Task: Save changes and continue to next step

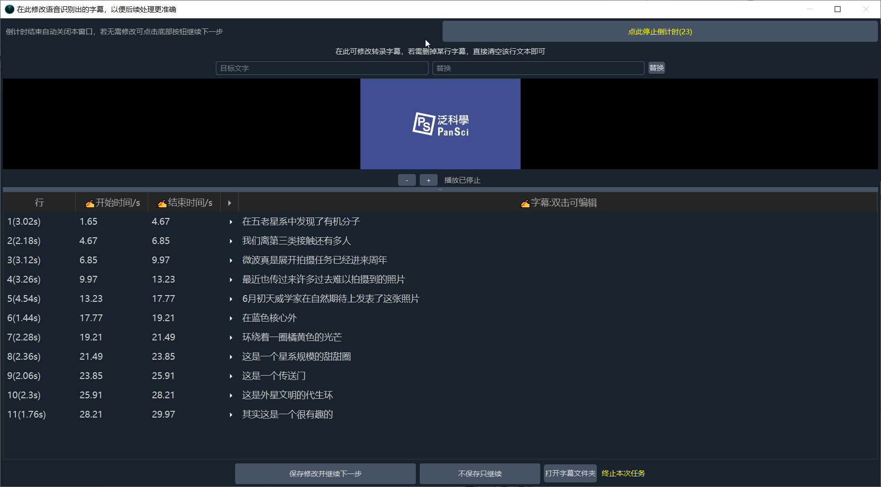Action: 325,473
